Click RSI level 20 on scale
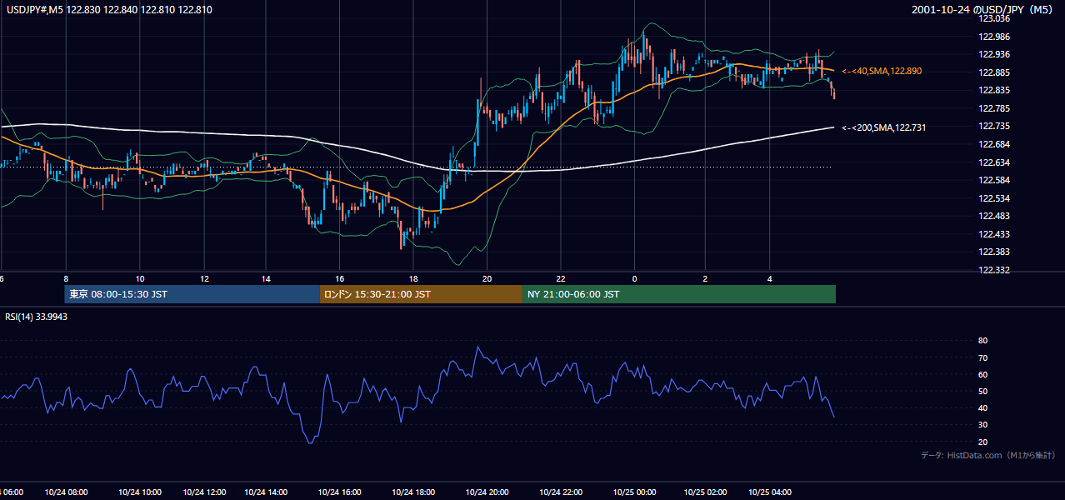Image resolution: width=1065 pixels, height=500 pixels. pos(982,442)
